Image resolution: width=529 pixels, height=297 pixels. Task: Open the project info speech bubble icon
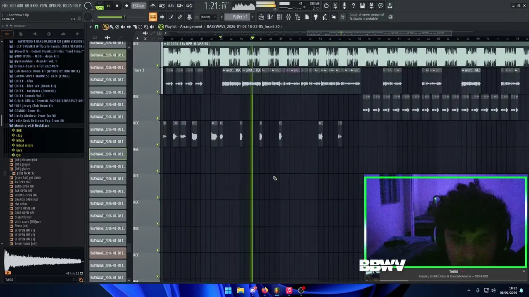point(381,6)
